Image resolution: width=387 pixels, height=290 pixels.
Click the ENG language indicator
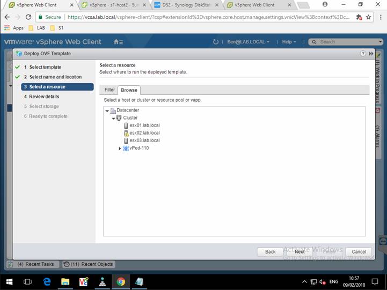click(x=334, y=281)
